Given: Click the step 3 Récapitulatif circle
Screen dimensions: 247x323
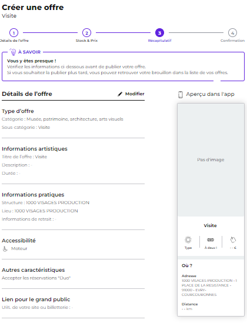Looking at the screenshot, I should pyautogui.click(x=159, y=33).
